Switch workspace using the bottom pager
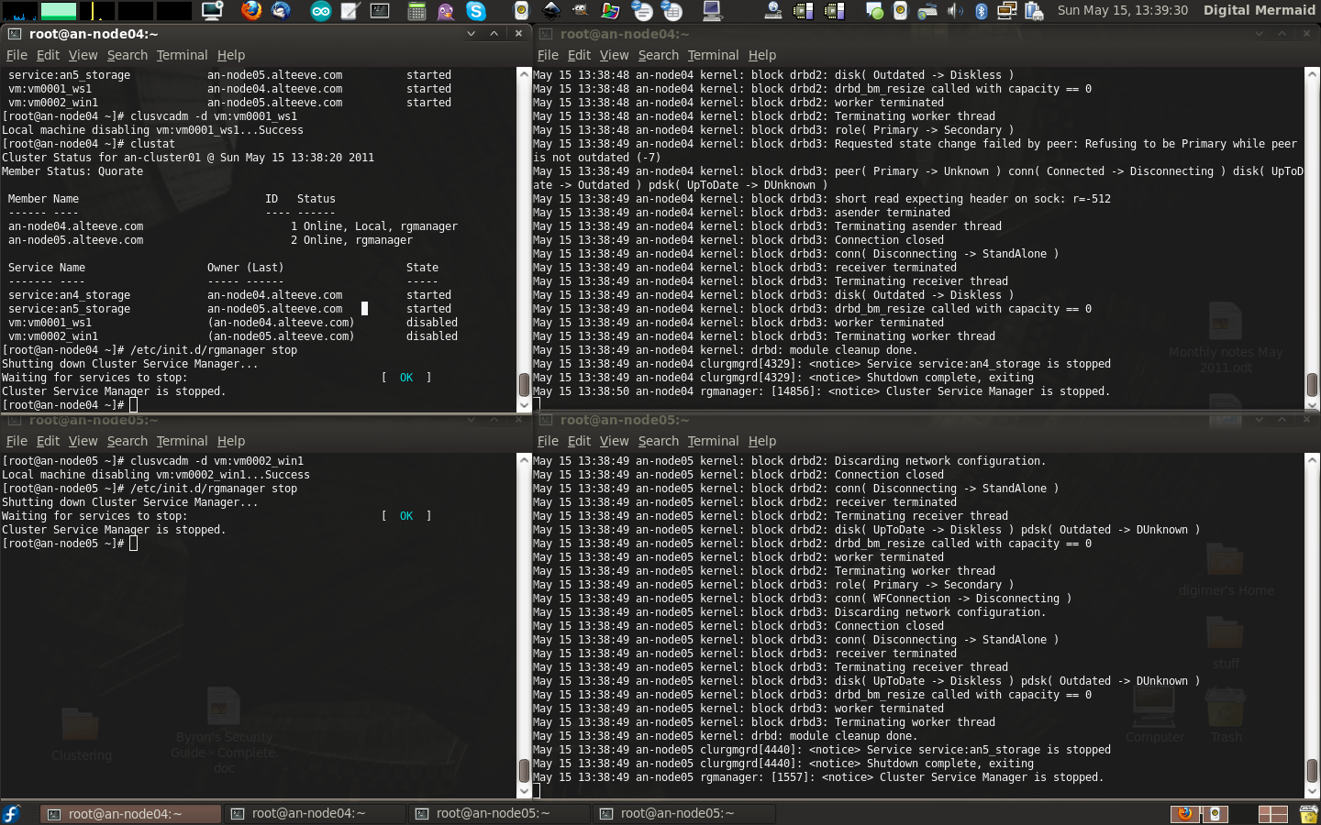This screenshot has width=1321, height=825. [1272, 814]
